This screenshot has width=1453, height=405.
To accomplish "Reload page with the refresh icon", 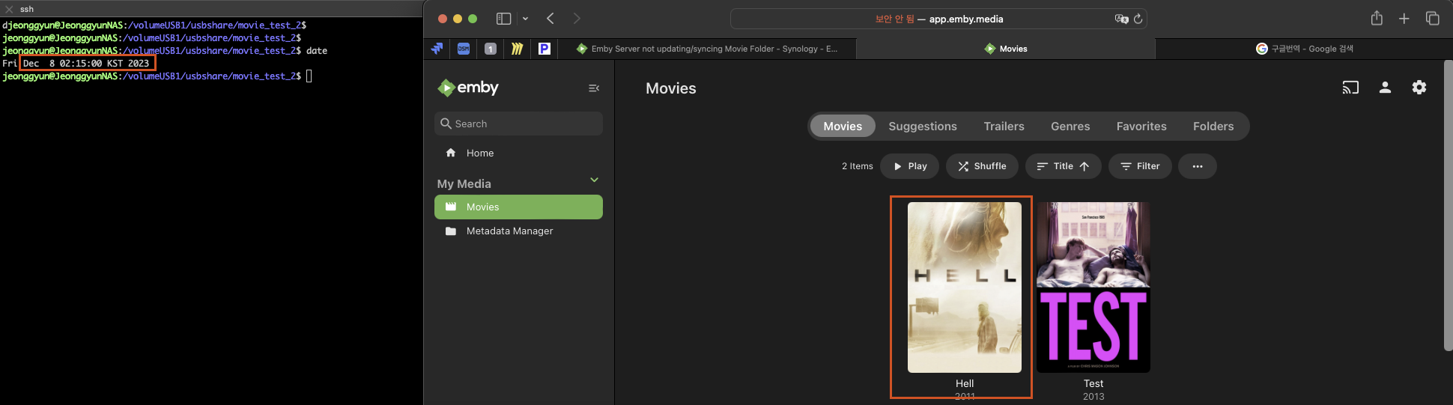I will pyautogui.click(x=1138, y=19).
